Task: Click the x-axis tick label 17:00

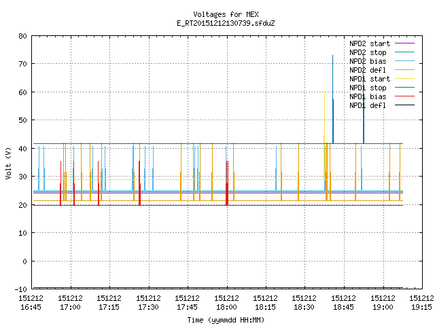Action: [x=70, y=307]
